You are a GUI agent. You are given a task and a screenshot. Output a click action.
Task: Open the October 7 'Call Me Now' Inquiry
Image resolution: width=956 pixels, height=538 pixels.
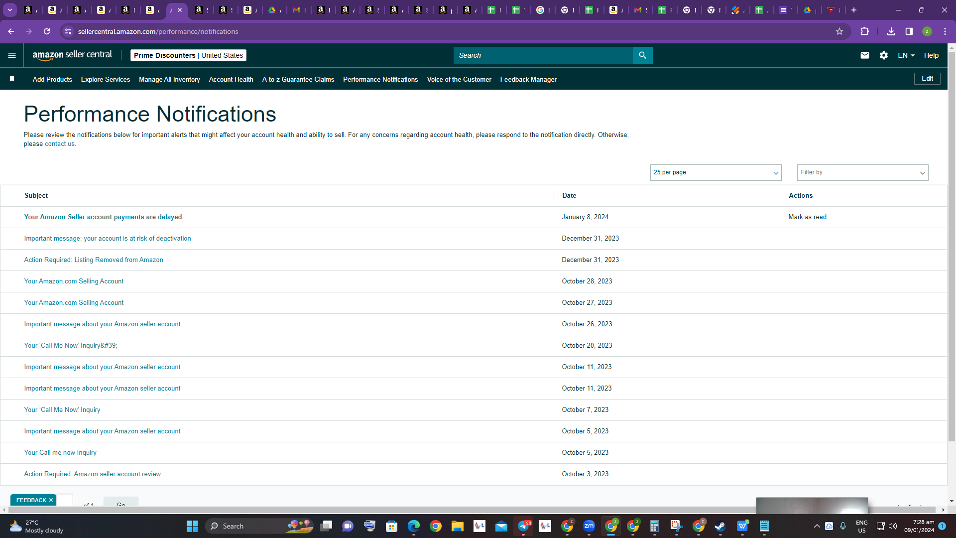click(62, 409)
